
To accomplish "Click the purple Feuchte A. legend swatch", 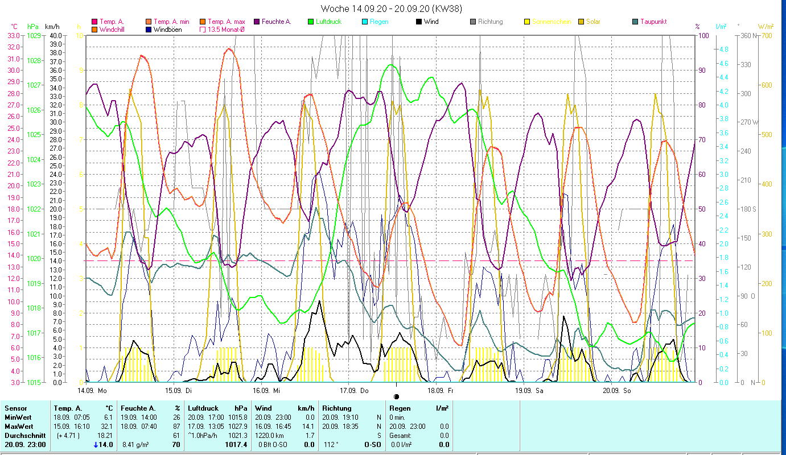I will pyautogui.click(x=256, y=22).
